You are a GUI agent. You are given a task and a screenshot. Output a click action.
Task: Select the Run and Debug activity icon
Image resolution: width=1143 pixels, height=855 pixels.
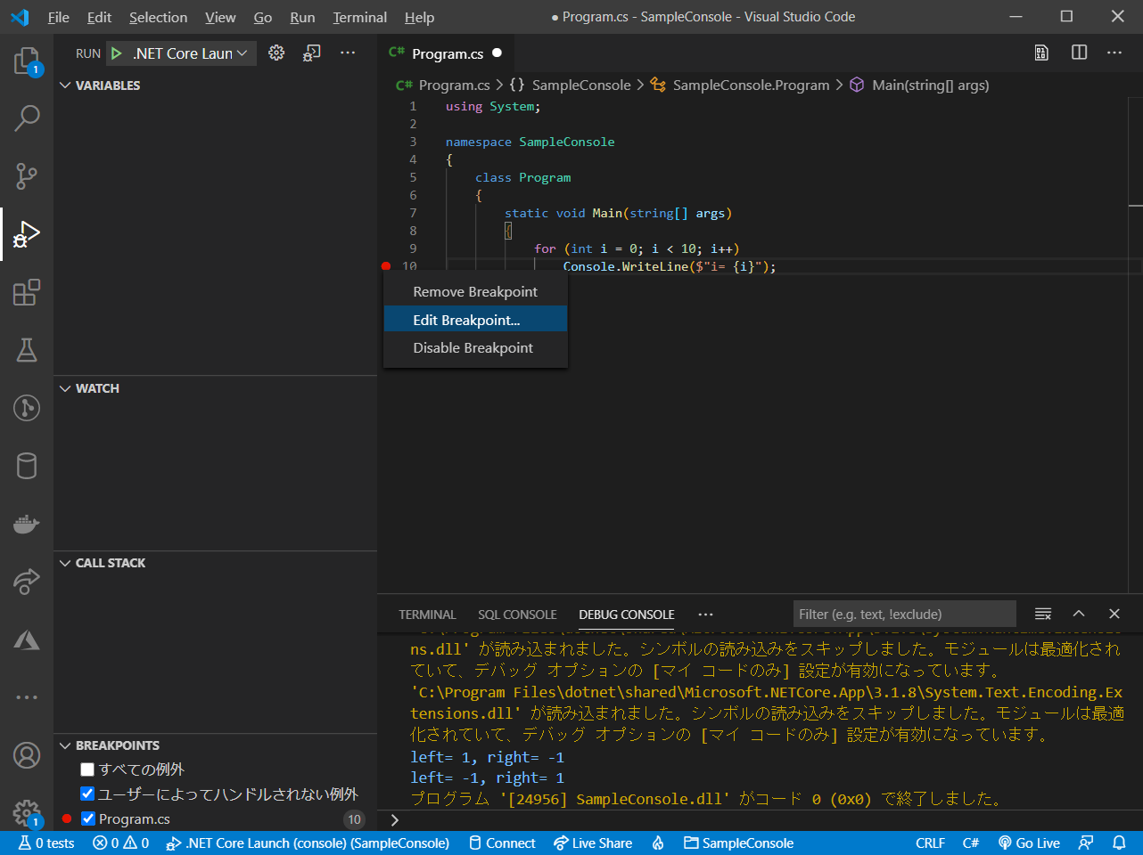27,234
